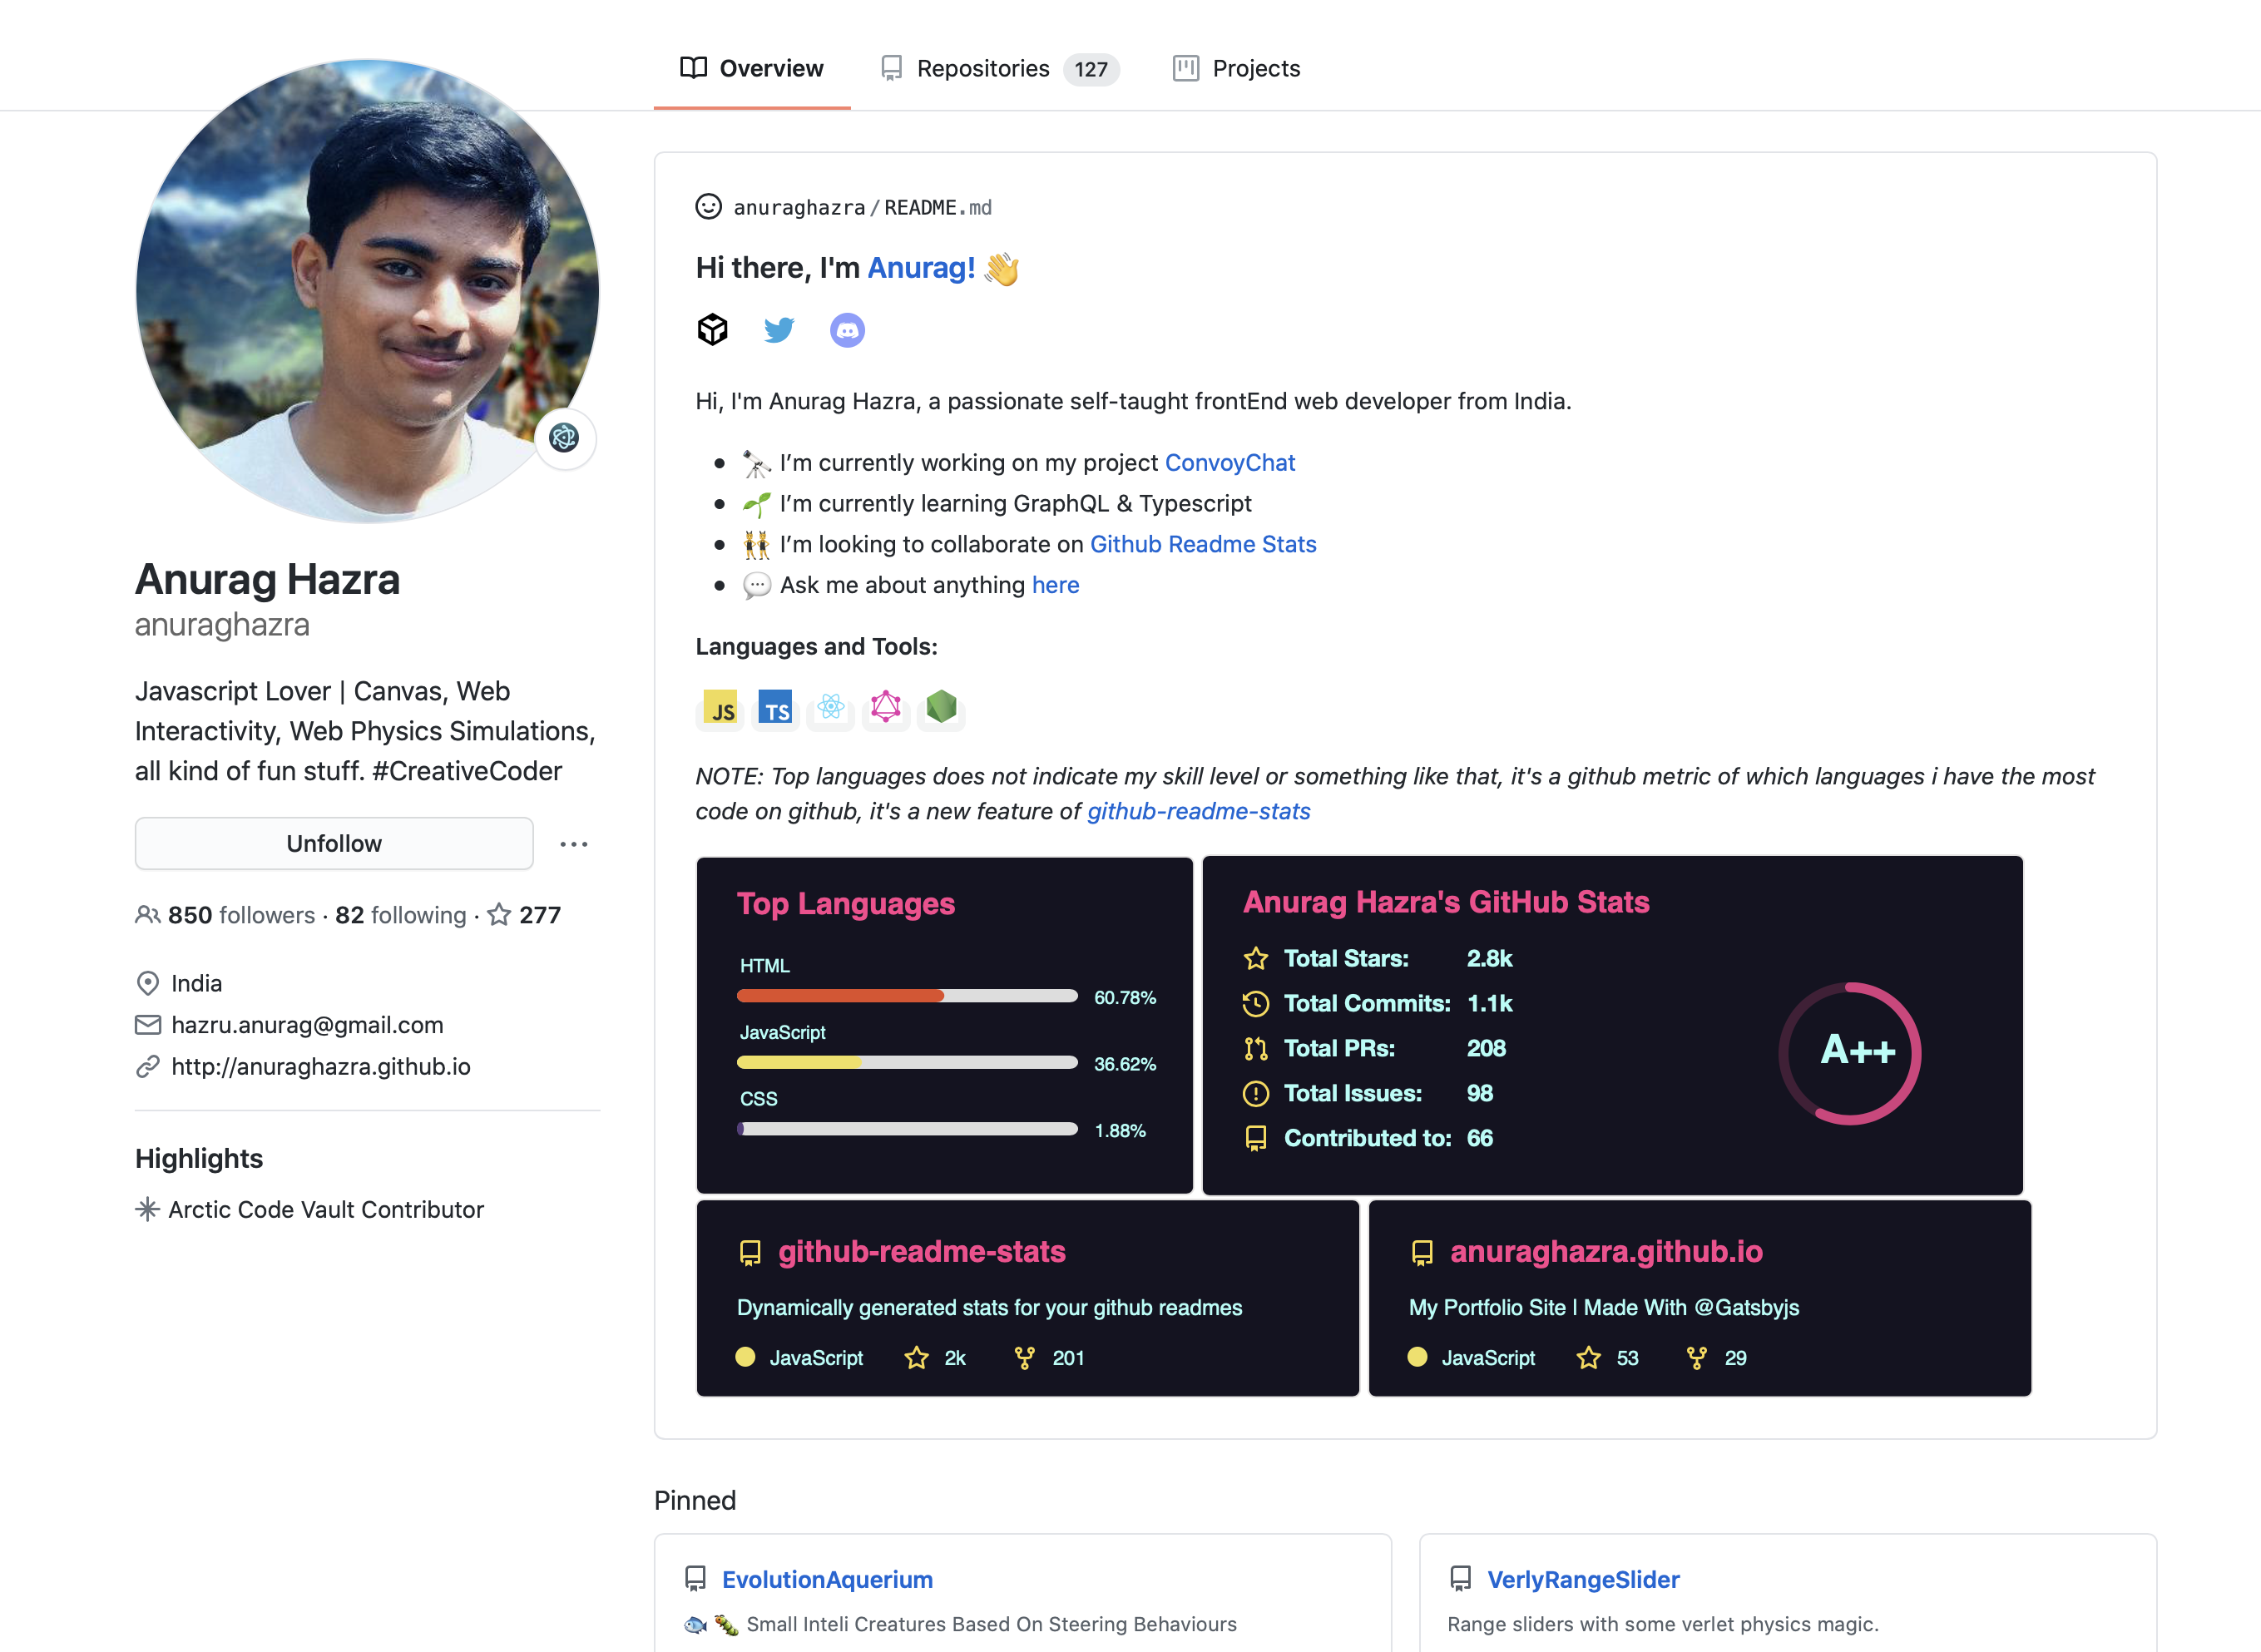Click the Node.js green hexagon icon

coord(941,707)
